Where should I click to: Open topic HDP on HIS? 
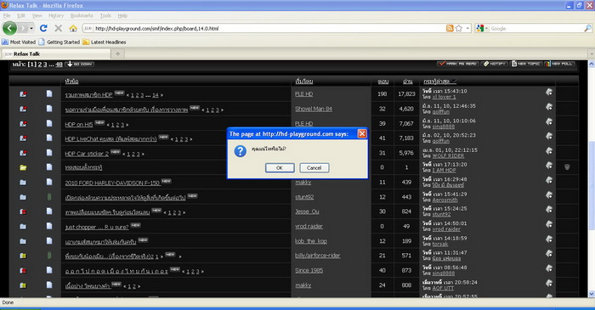click(x=79, y=124)
